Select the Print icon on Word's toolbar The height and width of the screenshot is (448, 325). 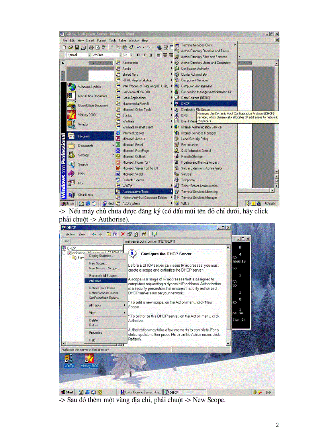coord(91,47)
